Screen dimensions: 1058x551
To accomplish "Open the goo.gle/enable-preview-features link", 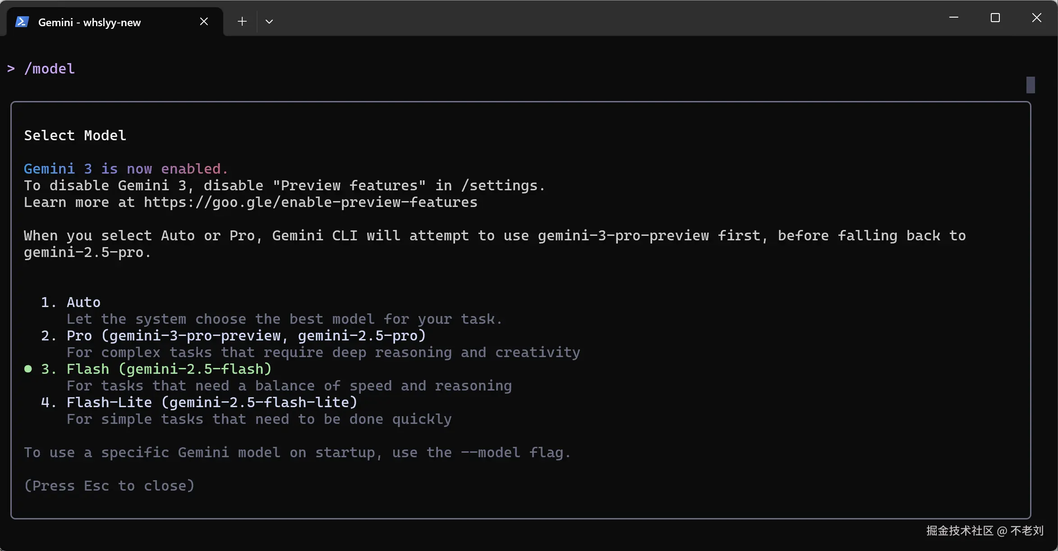I will tap(310, 202).
